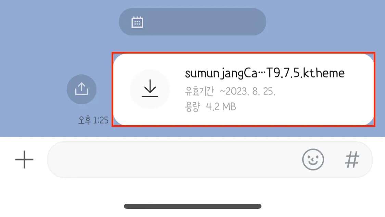The width and height of the screenshot is (385, 217).
Task: Click the 유효기간 label text
Action: tap(200, 91)
